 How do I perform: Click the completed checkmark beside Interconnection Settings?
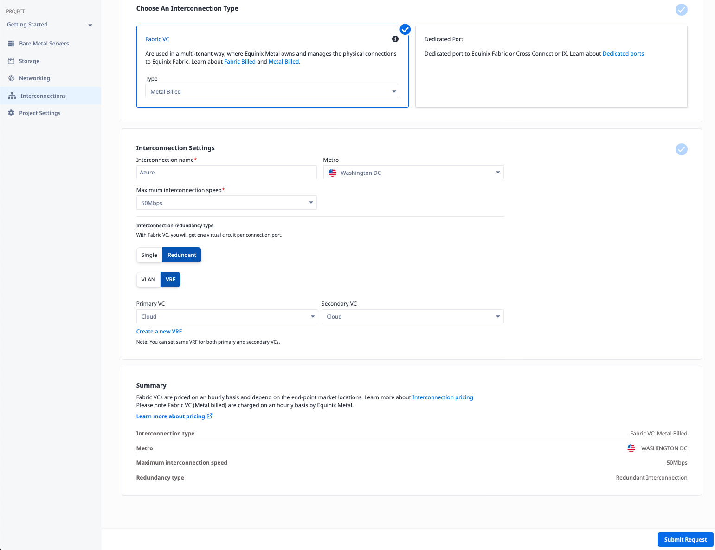point(682,149)
